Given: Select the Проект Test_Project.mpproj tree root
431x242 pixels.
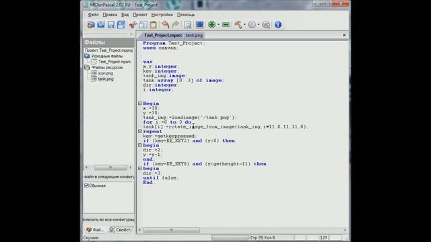Looking at the screenshot, I should coord(109,50).
